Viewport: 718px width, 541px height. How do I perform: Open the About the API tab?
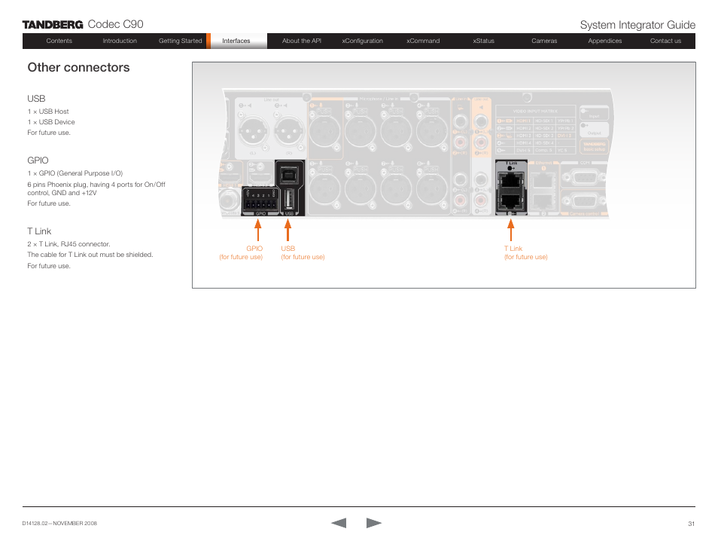(x=301, y=41)
